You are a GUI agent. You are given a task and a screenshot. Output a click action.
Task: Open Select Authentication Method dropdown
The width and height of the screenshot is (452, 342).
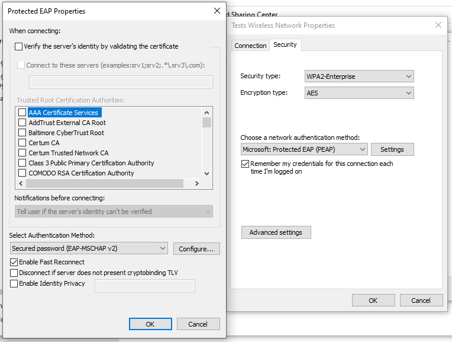pyautogui.click(x=89, y=248)
